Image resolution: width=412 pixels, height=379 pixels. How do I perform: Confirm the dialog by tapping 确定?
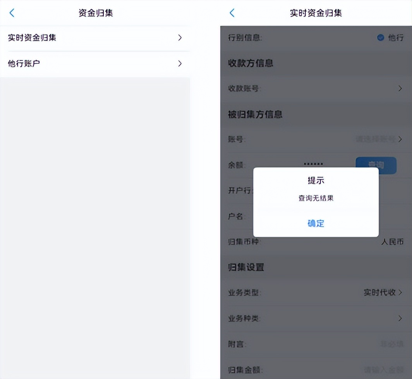tap(316, 224)
